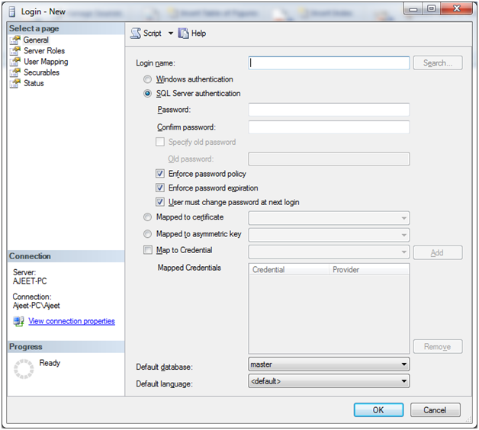Image resolution: width=479 pixels, height=430 pixels.
Task: Click the Cancel button
Action: [x=436, y=410]
